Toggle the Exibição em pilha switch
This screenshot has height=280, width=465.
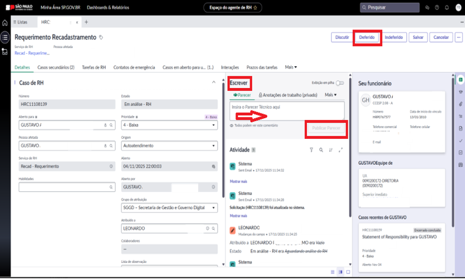pos(340,84)
